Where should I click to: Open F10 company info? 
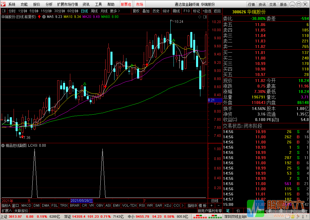(187, 11)
